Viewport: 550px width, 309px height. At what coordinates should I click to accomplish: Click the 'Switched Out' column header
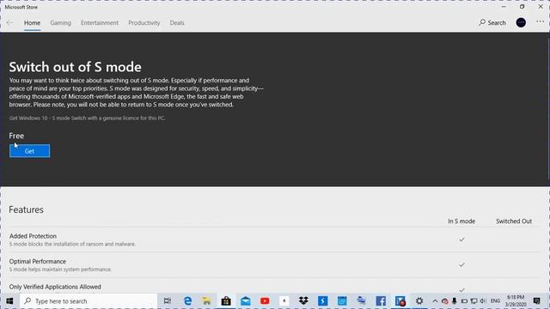514,221
